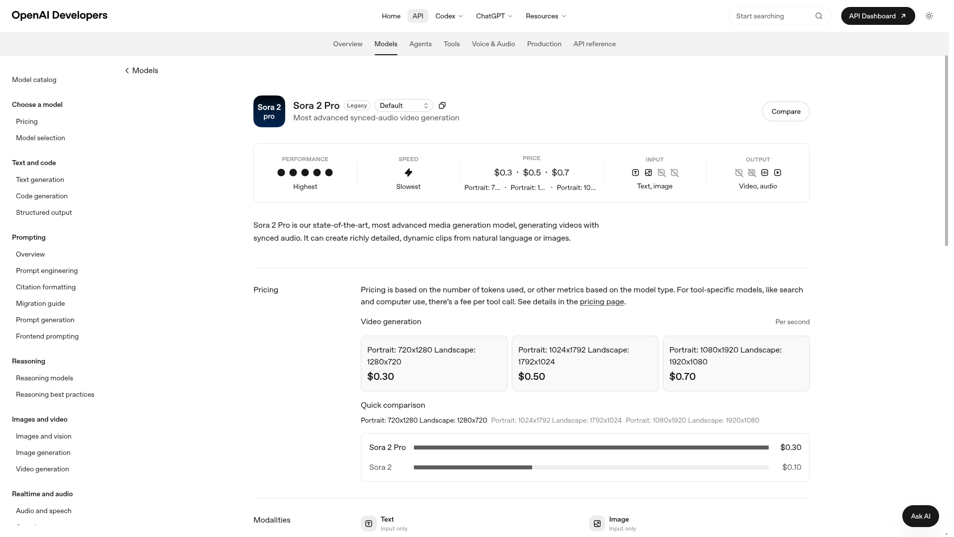Viewport: 954px width, 537px height.
Task: Open Code generation sidebar link
Action: (x=42, y=196)
